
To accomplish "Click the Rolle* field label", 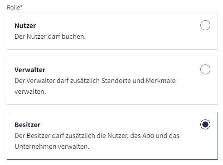I will [x=15, y=7].
